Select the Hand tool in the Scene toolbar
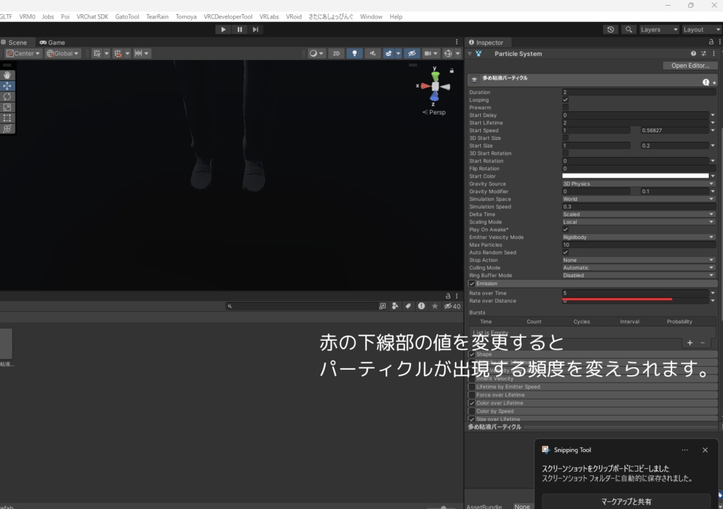The height and width of the screenshot is (509, 723). click(x=7, y=75)
